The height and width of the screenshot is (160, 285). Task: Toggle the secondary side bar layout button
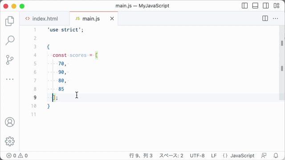tap(266, 6)
